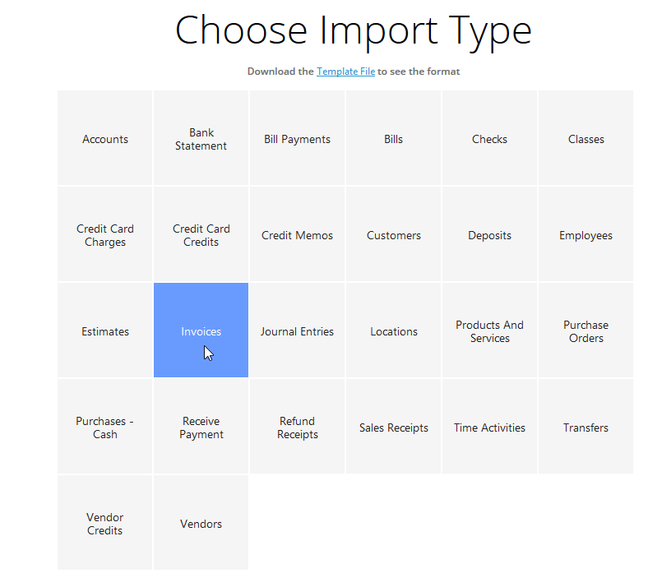This screenshot has width=671, height=587.
Task: Choose the Checks import type
Action: click(489, 138)
